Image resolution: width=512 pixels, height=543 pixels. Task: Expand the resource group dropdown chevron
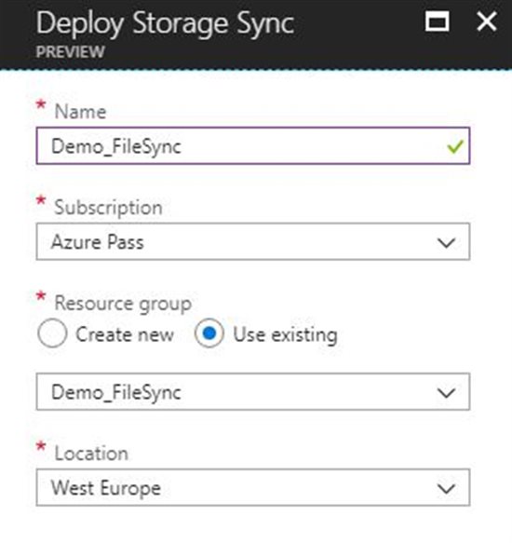point(446,393)
